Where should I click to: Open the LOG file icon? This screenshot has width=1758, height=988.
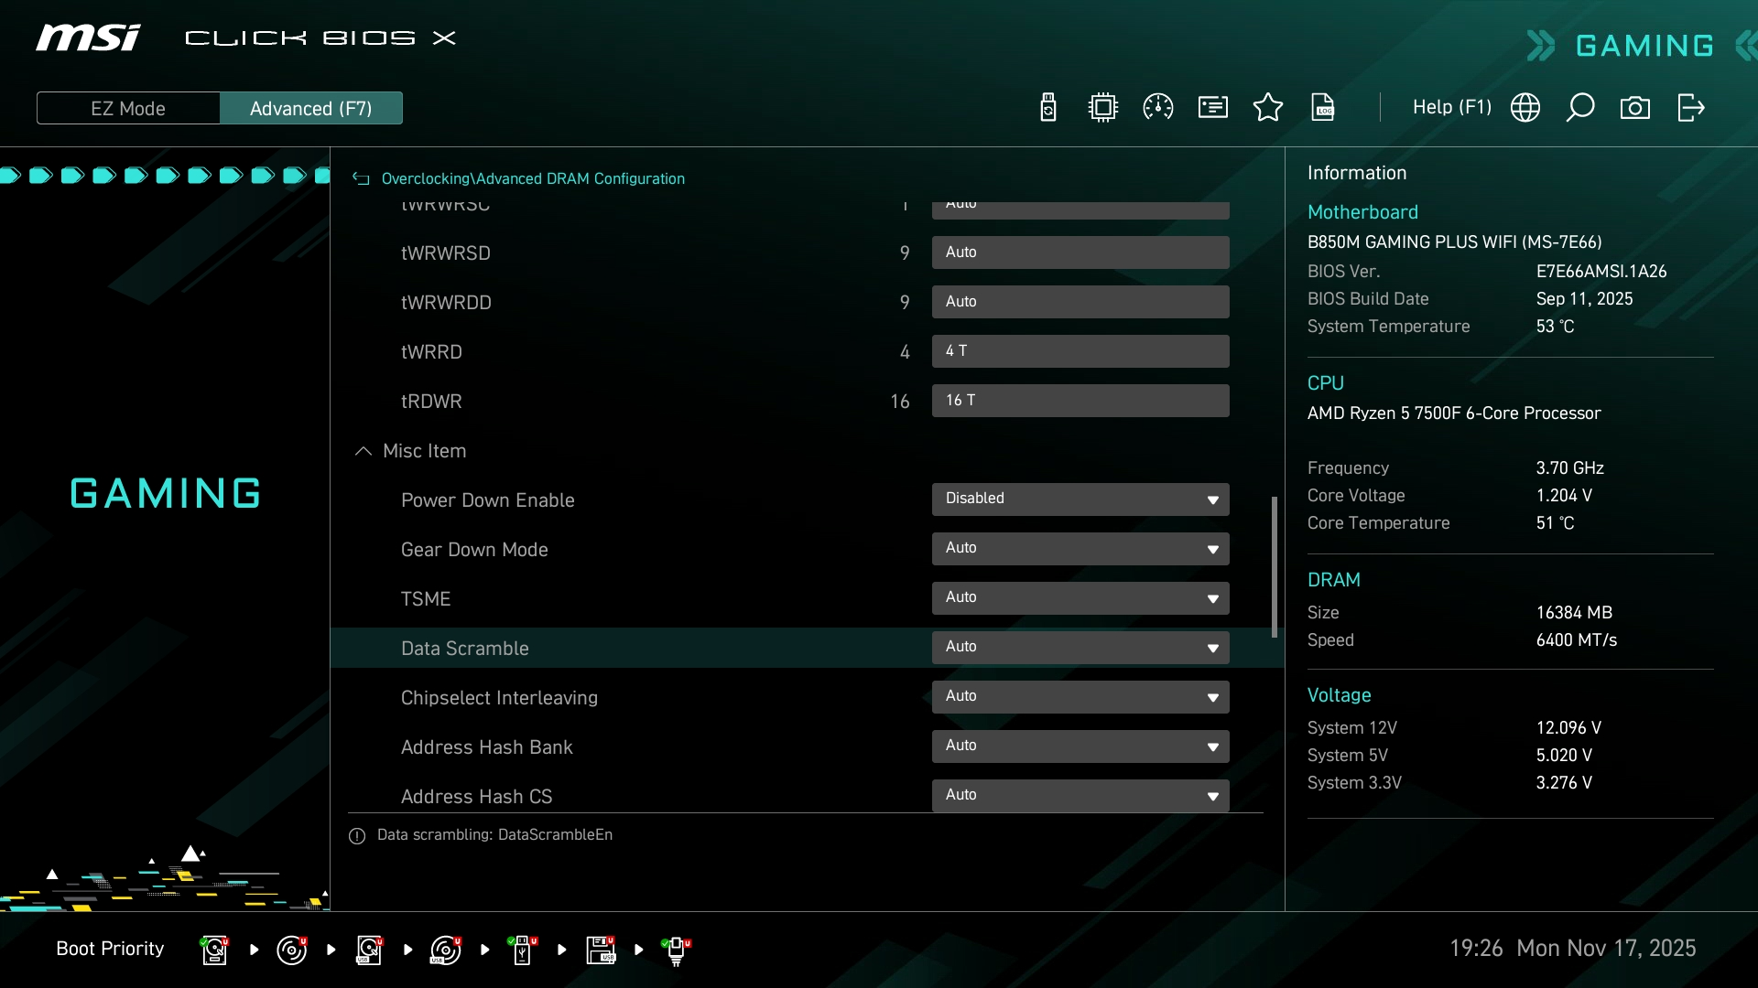1323,108
